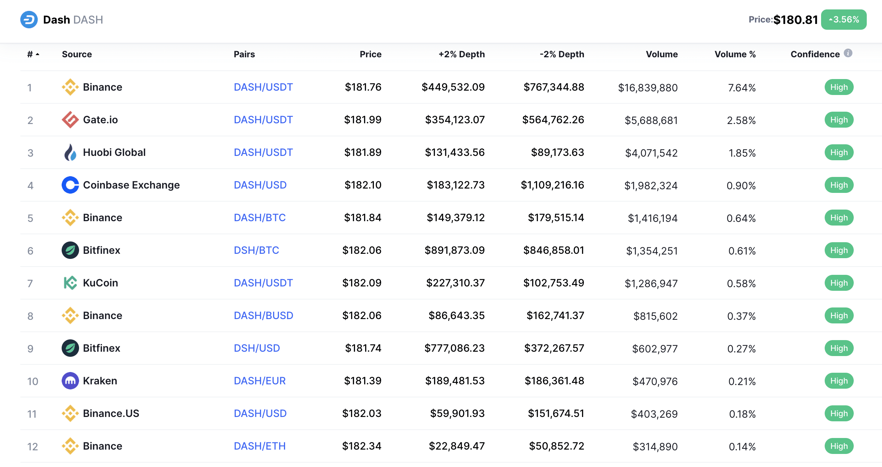This screenshot has width=882, height=467.
Task: Click the Coinbase Exchange logo icon
Action: tap(70, 185)
